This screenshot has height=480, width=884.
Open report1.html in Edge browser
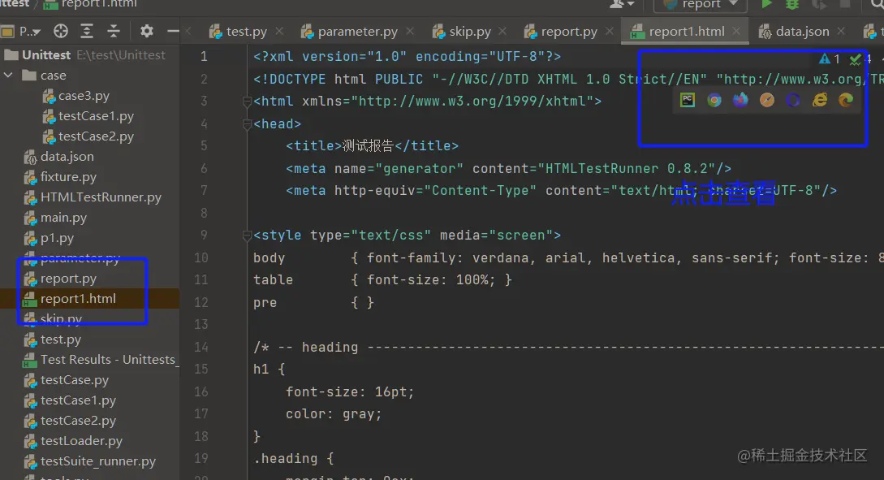point(846,101)
